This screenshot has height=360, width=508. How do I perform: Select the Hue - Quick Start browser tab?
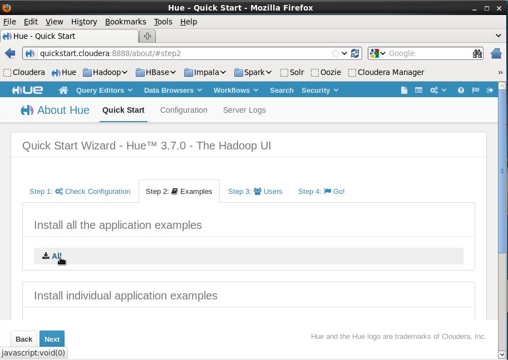pyautogui.click(x=70, y=36)
